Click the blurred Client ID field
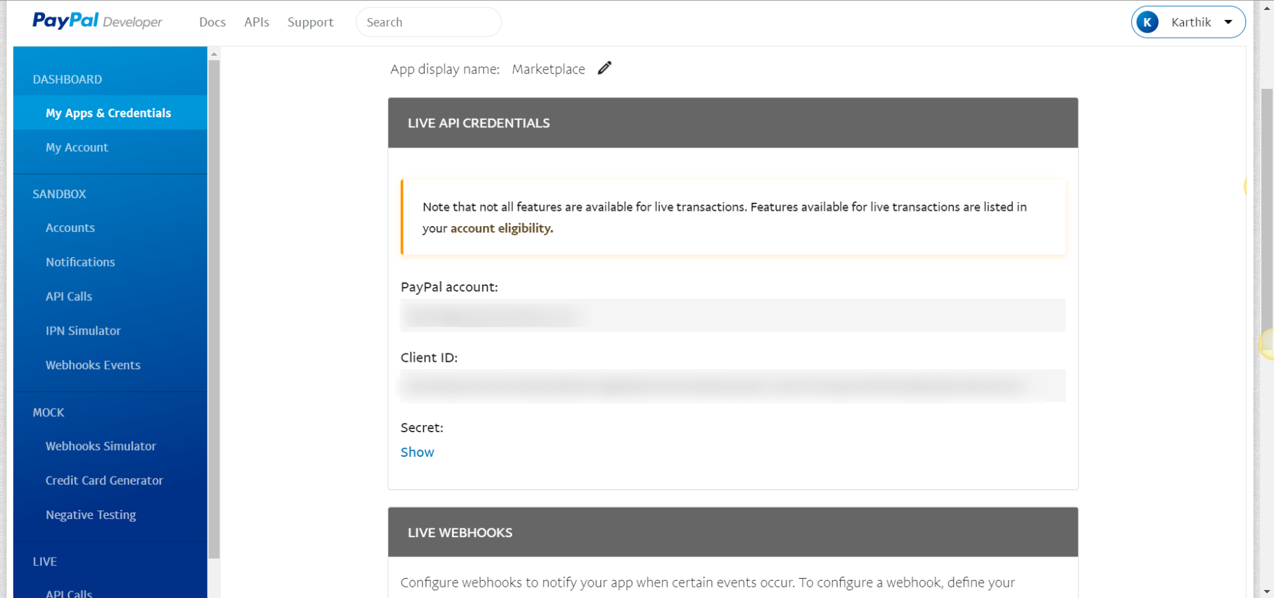 pos(733,386)
